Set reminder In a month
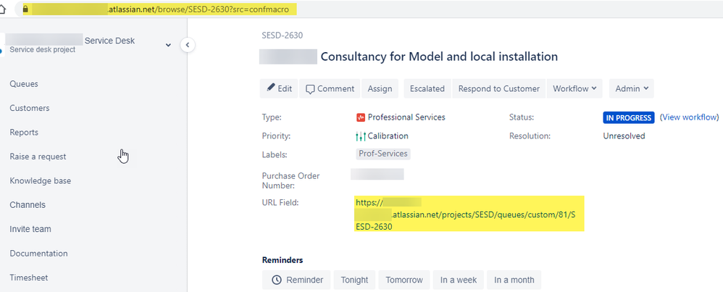This screenshot has height=292, width=723. click(514, 280)
